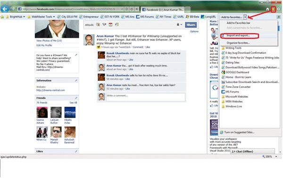Select Add to Favorites bar option
Screen dimensions: 283x178
(238, 23)
